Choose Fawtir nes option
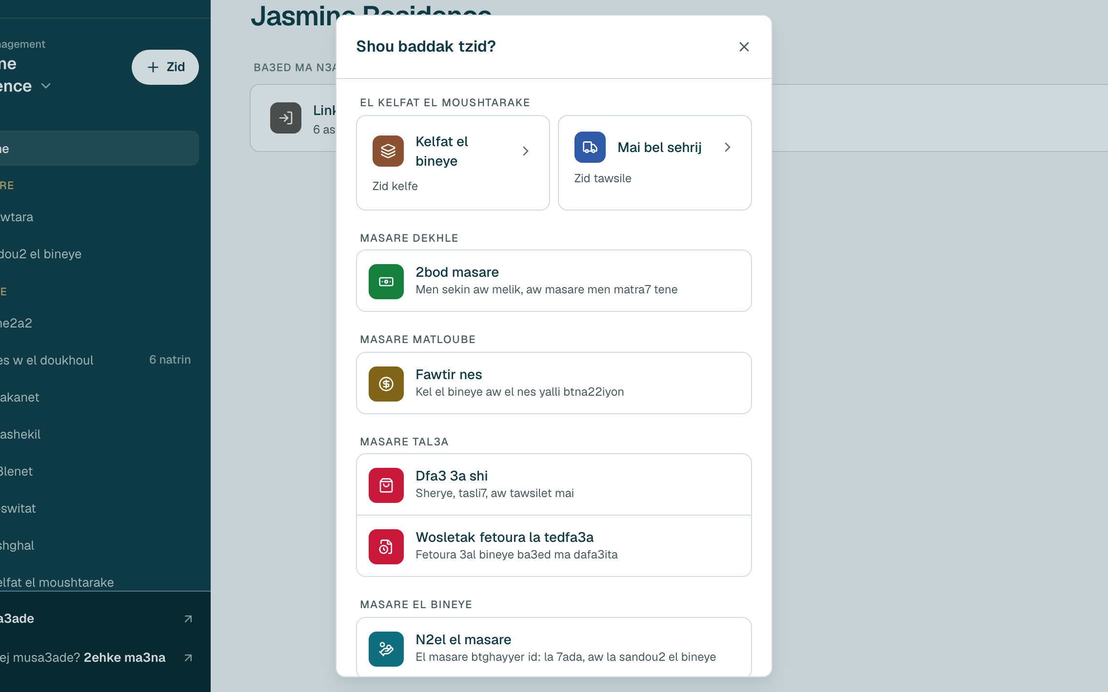 (554, 383)
